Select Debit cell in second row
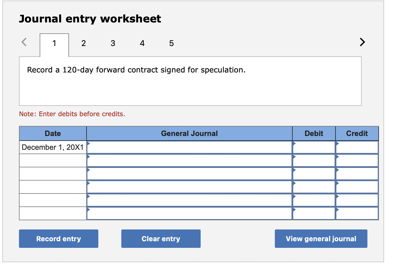This screenshot has height=272, width=395. [x=314, y=160]
